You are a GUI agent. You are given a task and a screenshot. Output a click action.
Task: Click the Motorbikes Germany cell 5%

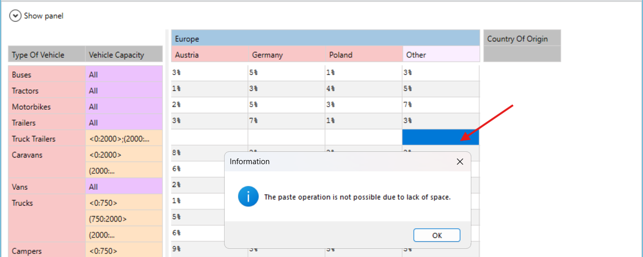pyautogui.click(x=286, y=105)
